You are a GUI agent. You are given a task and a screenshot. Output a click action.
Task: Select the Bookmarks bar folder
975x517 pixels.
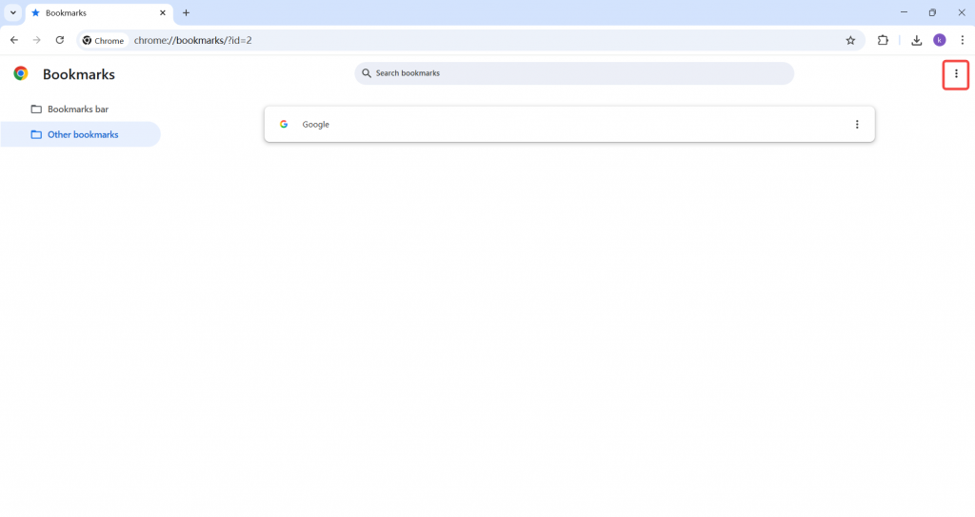point(77,109)
